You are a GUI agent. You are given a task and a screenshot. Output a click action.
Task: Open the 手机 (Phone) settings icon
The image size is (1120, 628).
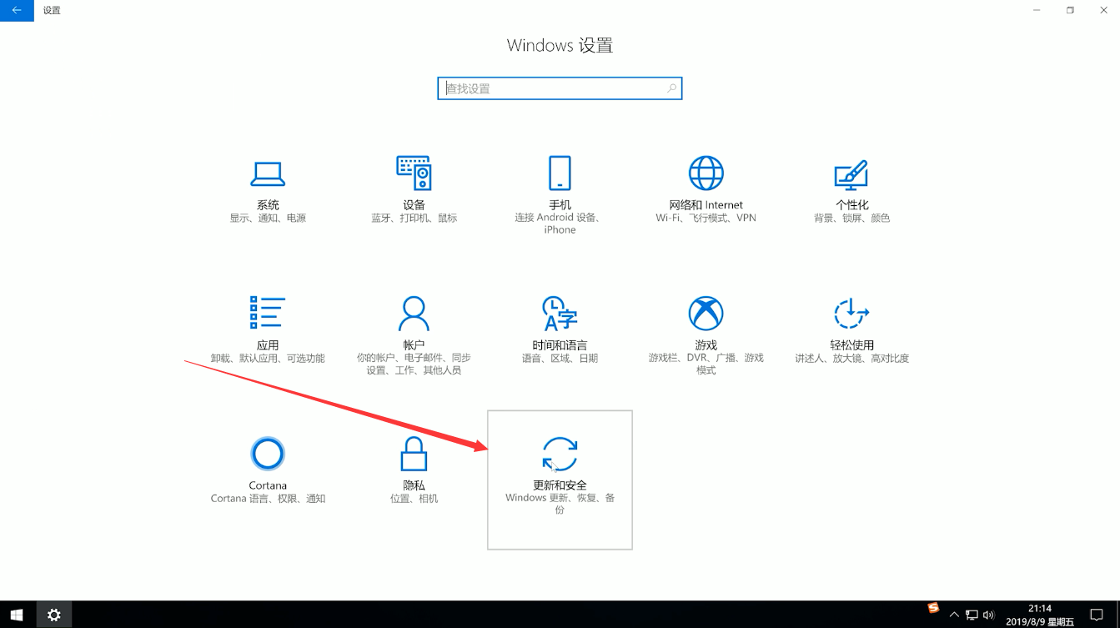click(x=560, y=173)
